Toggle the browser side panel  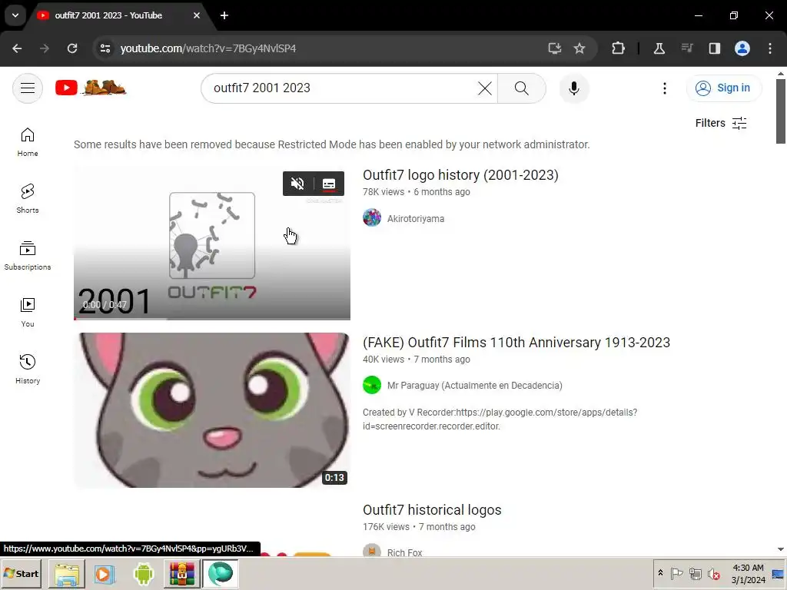714,48
